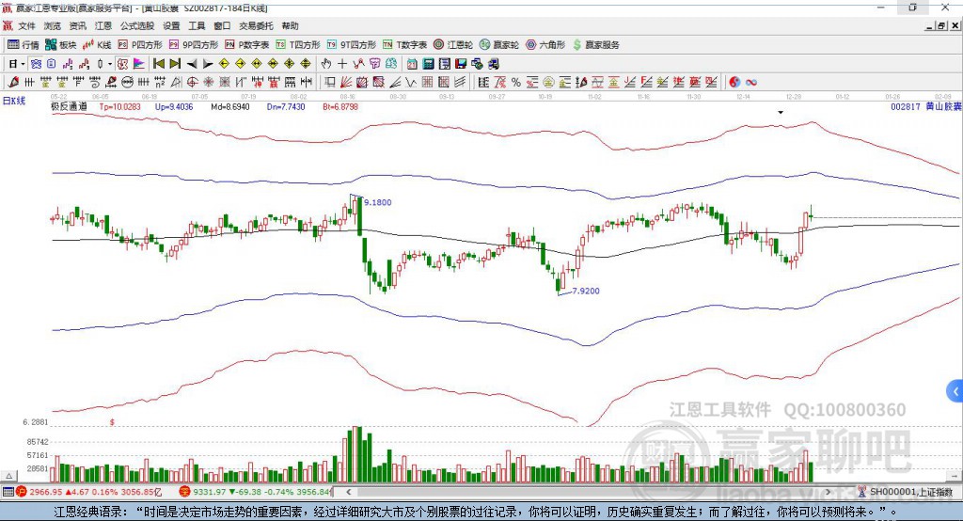Click the infinity loop icon
This screenshot has height=521, width=963.
click(x=751, y=82)
